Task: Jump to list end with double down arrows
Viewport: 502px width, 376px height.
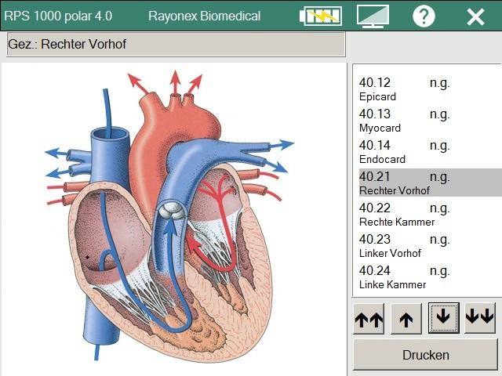Action: (479, 317)
